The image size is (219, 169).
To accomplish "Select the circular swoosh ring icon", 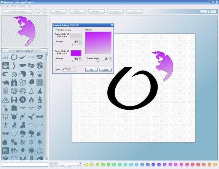I will pyautogui.click(x=14, y=57).
